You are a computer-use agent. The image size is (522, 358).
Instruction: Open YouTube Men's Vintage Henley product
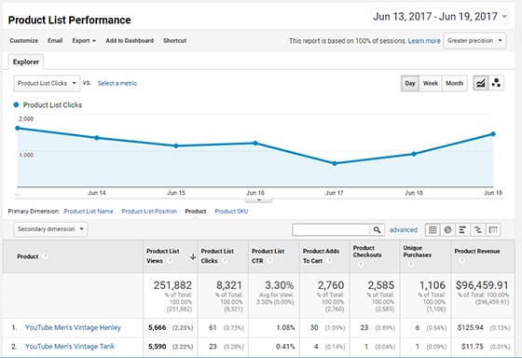73,327
